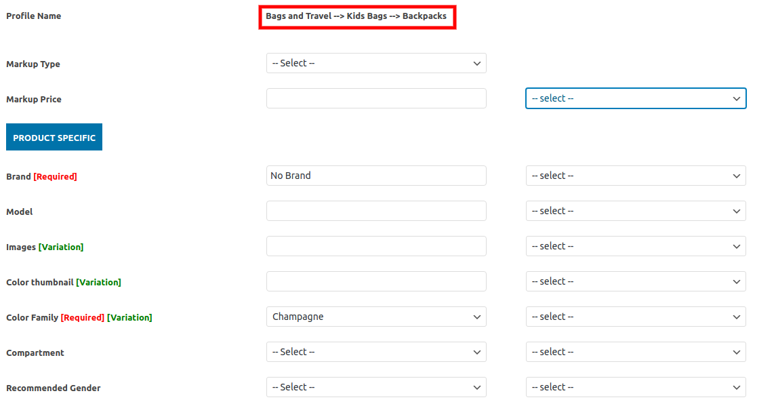Open the Compartment Select dropdown

coord(376,352)
